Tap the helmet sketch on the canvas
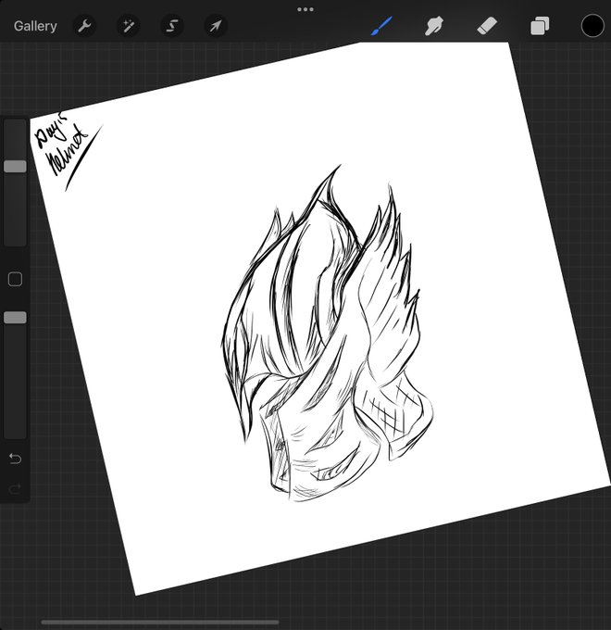 click(x=327, y=334)
